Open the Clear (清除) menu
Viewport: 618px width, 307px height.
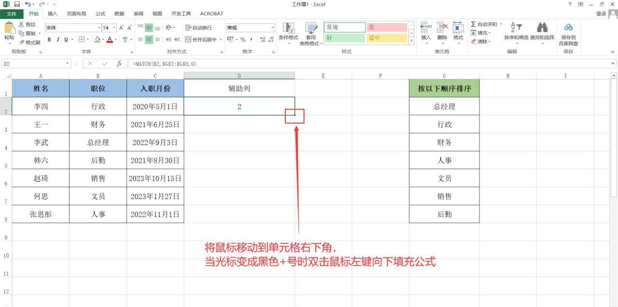(x=480, y=41)
